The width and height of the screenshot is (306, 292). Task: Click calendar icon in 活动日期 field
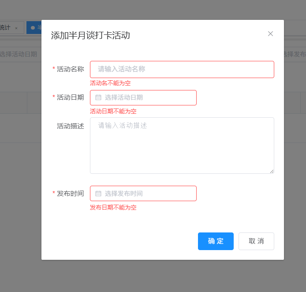(98, 97)
